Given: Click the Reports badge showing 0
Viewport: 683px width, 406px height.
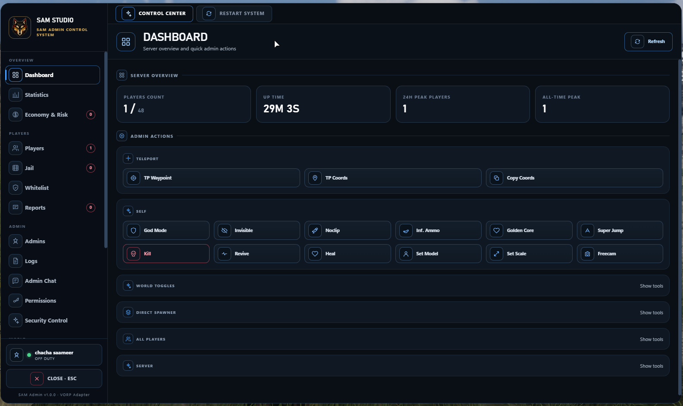Looking at the screenshot, I should pos(91,208).
